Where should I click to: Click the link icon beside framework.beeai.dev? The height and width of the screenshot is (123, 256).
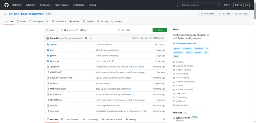174,43
